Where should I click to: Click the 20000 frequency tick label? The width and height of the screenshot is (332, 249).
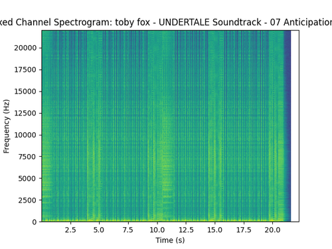25,48
